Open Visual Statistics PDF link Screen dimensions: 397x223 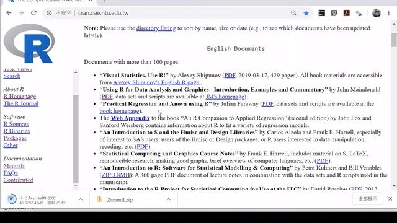(x=230, y=76)
